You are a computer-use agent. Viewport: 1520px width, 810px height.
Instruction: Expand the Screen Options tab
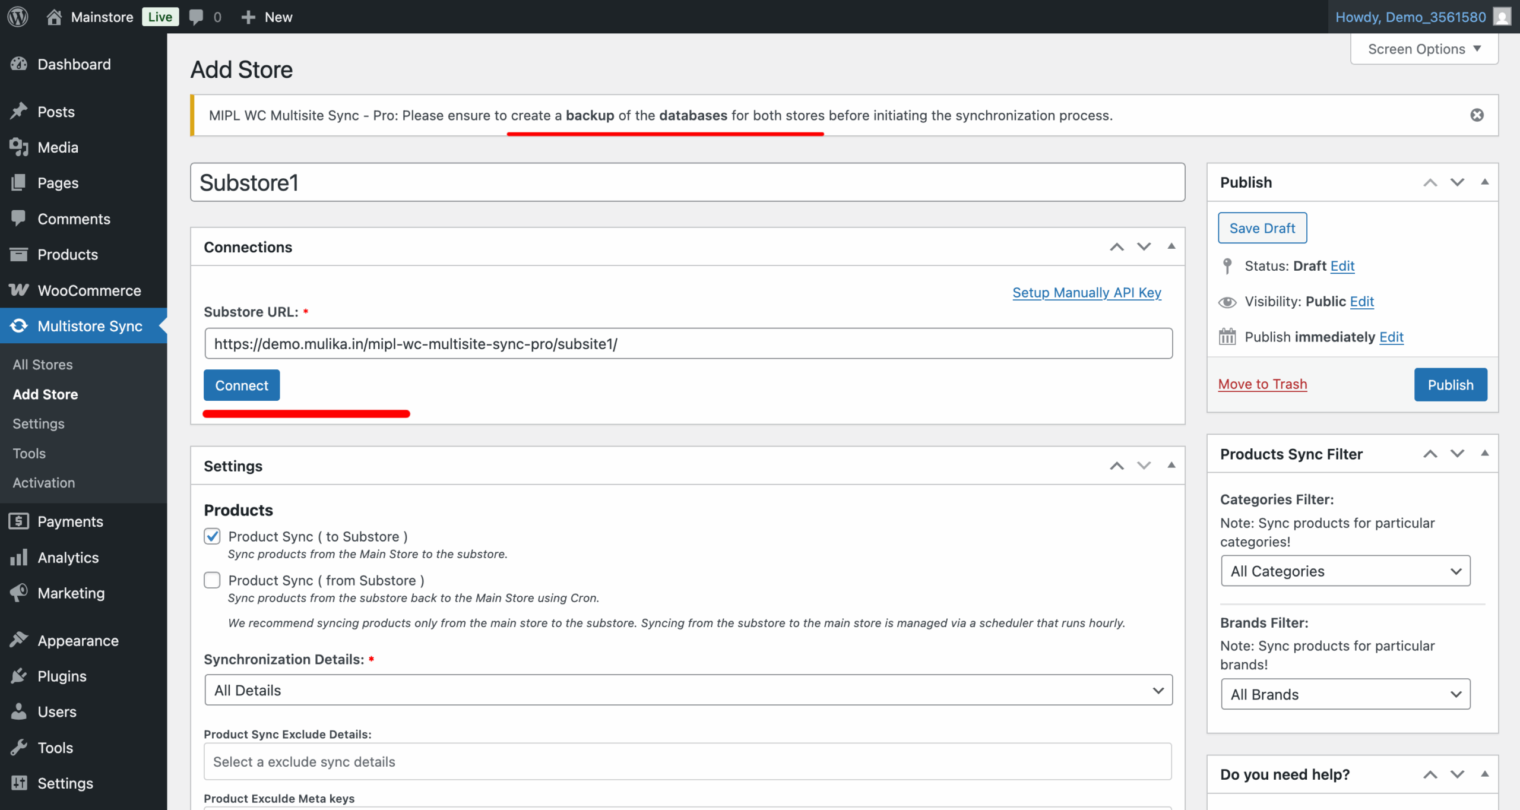[x=1423, y=49]
